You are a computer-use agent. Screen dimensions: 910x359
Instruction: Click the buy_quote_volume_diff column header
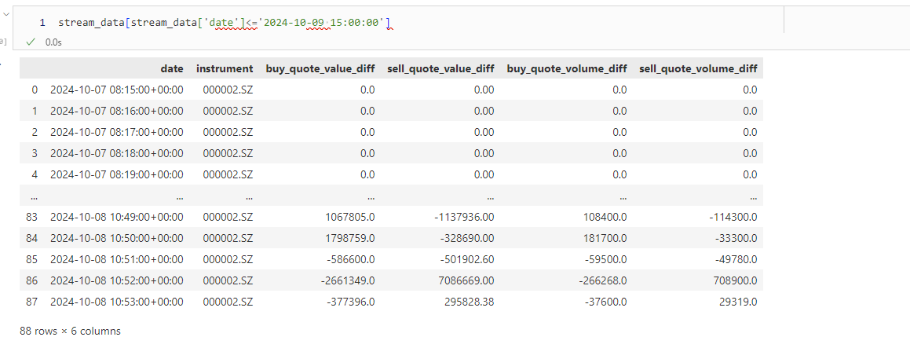566,68
